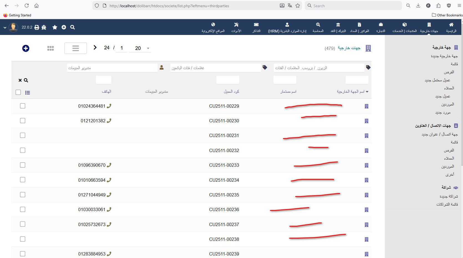
Task: Open the bookmarks star icon in top bar
Action: click(55, 27)
